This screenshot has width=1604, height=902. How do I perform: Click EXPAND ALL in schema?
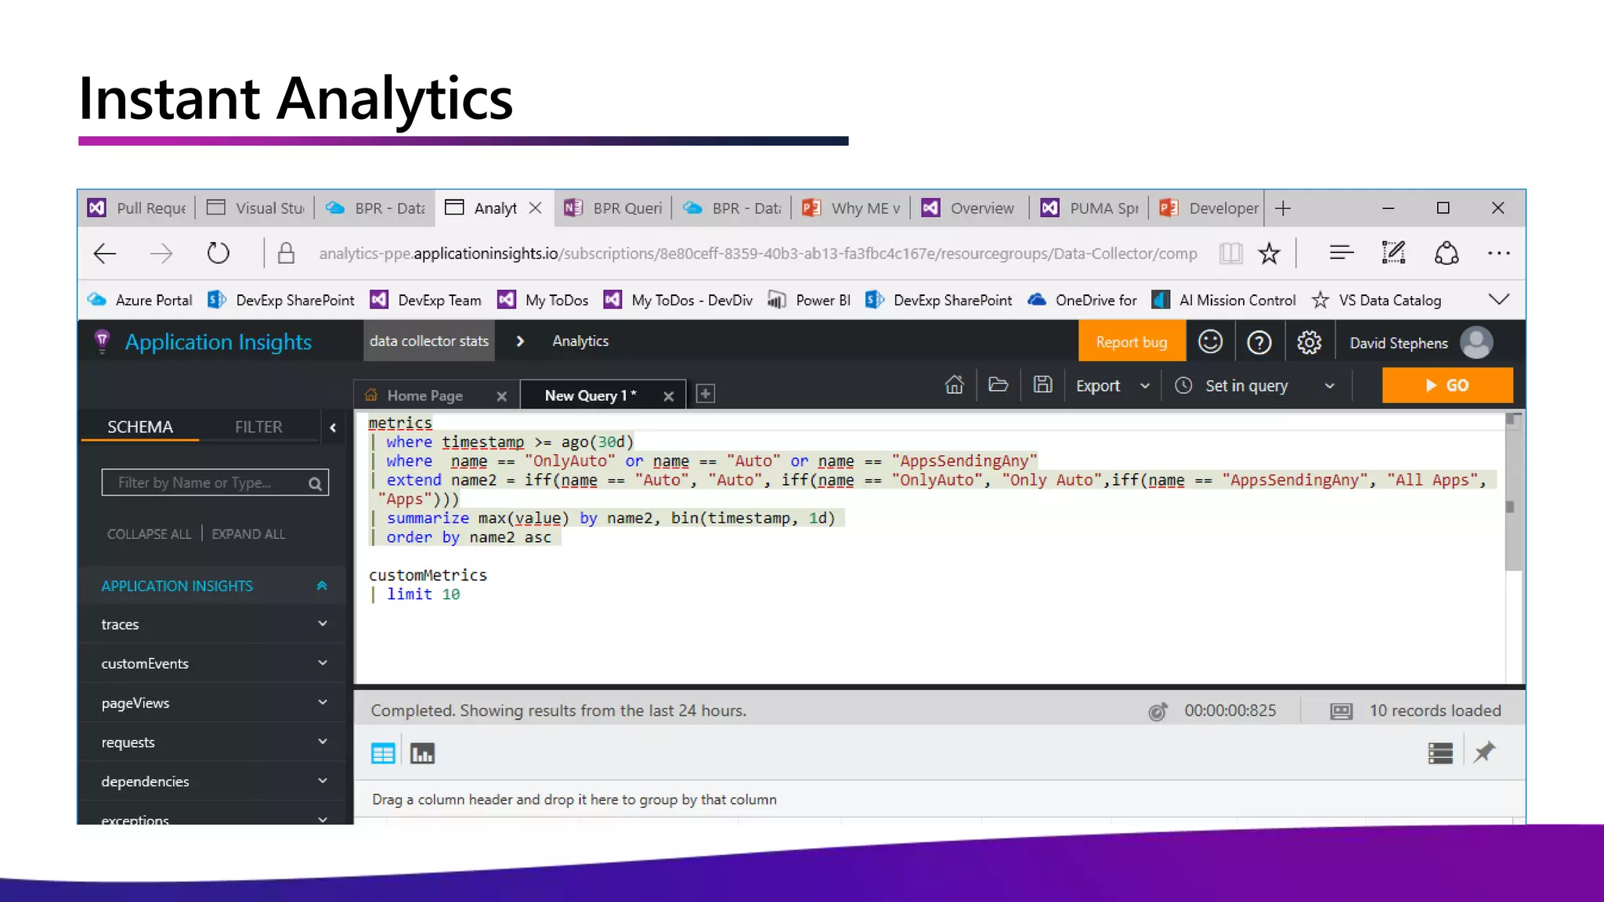pos(248,534)
